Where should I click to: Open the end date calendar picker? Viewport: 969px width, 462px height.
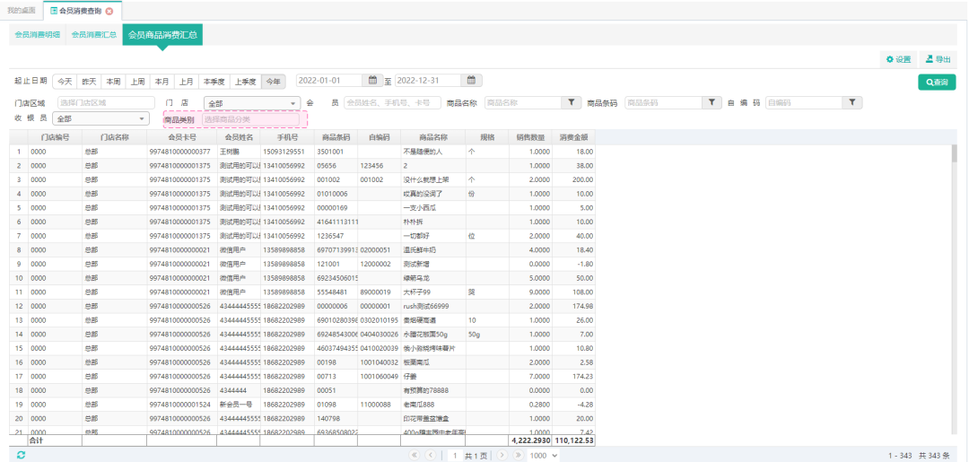pos(473,81)
